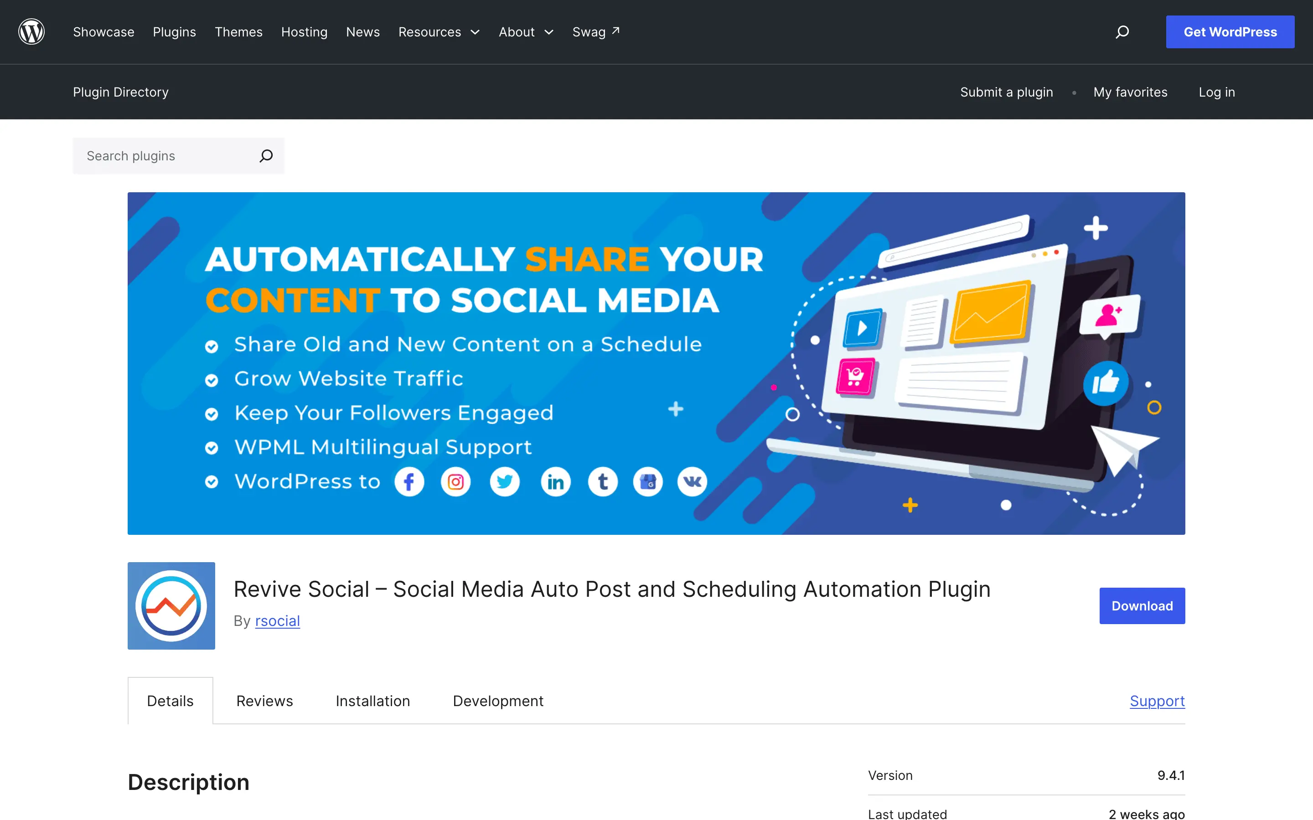Open My favorites link
This screenshot has width=1313, height=820.
coord(1130,92)
